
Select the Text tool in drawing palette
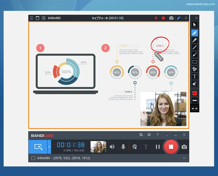194,76
